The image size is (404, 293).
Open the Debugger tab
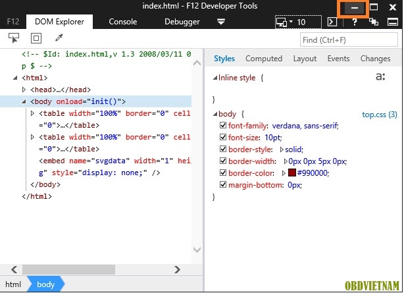[x=182, y=22]
